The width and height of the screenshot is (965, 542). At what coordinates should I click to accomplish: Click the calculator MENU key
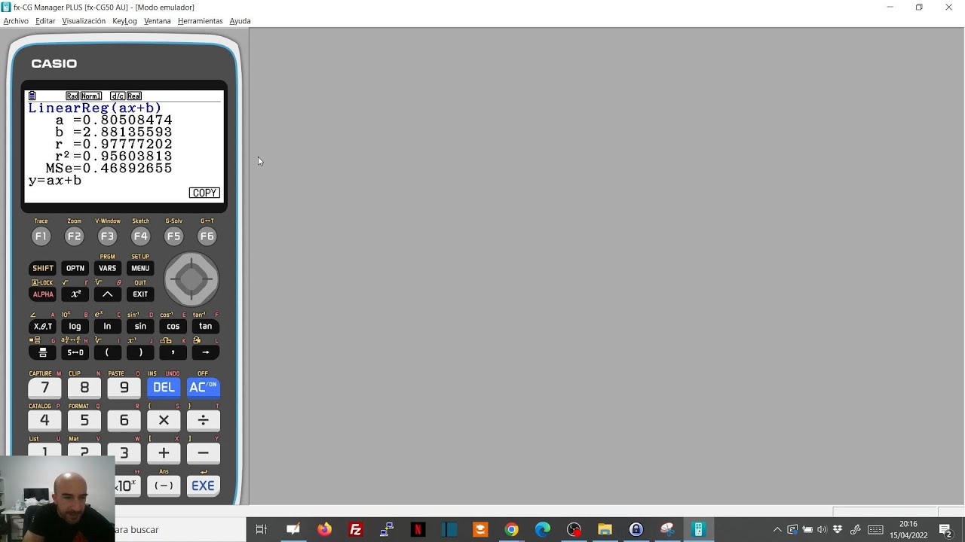(140, 268)
